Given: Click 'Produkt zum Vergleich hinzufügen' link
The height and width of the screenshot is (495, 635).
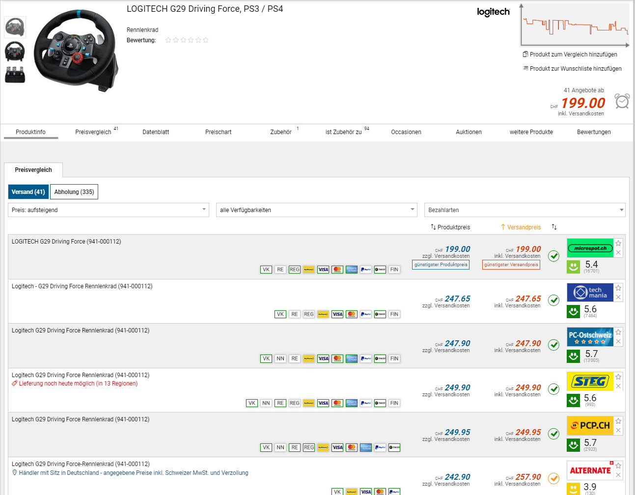Looking at the screenshot, I should [x=573, y=55].
